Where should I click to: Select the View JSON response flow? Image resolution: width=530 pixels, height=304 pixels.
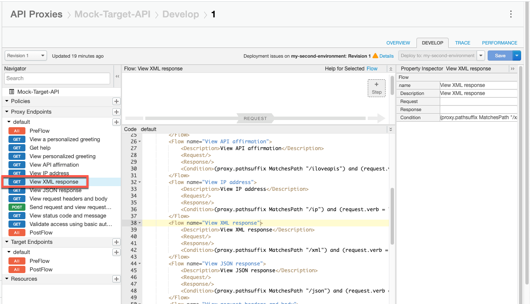point(56,190)
